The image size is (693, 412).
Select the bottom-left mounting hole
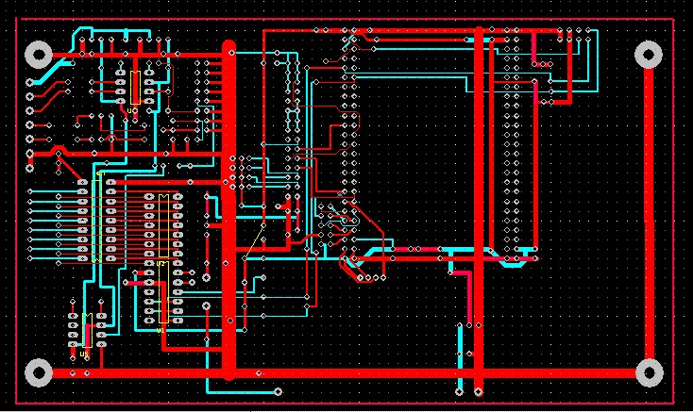point(39,372)
